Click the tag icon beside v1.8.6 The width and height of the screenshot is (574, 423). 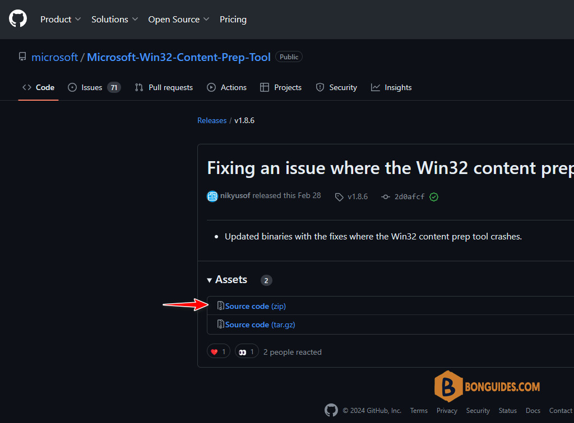pos(339,197)
